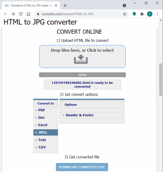Click the Drop files here upload area
Image resolution: width=163 pixels, height=172 pixels.
(83, 56)
